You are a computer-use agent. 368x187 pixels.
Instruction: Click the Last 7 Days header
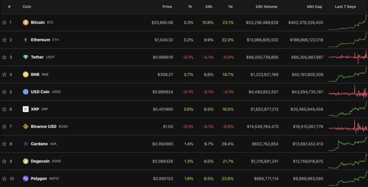(x=345, y=6)
